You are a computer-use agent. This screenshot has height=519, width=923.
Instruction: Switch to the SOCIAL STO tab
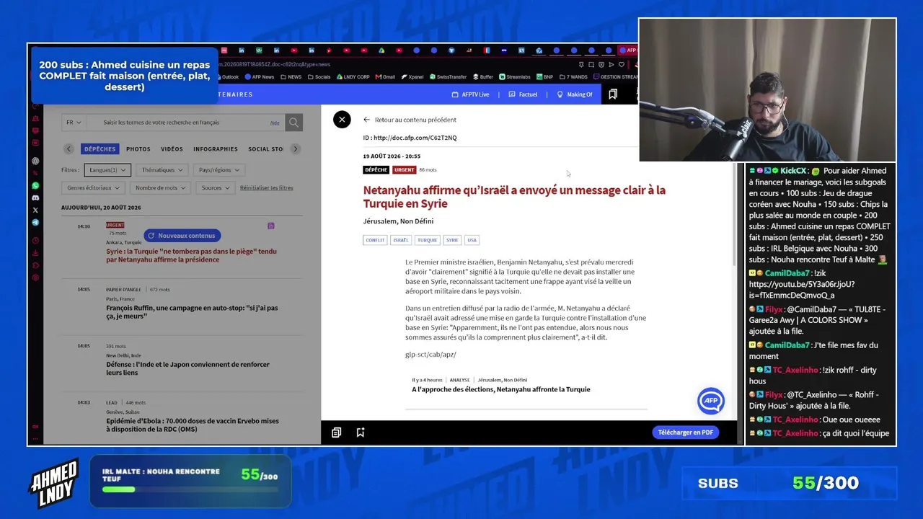265,149
